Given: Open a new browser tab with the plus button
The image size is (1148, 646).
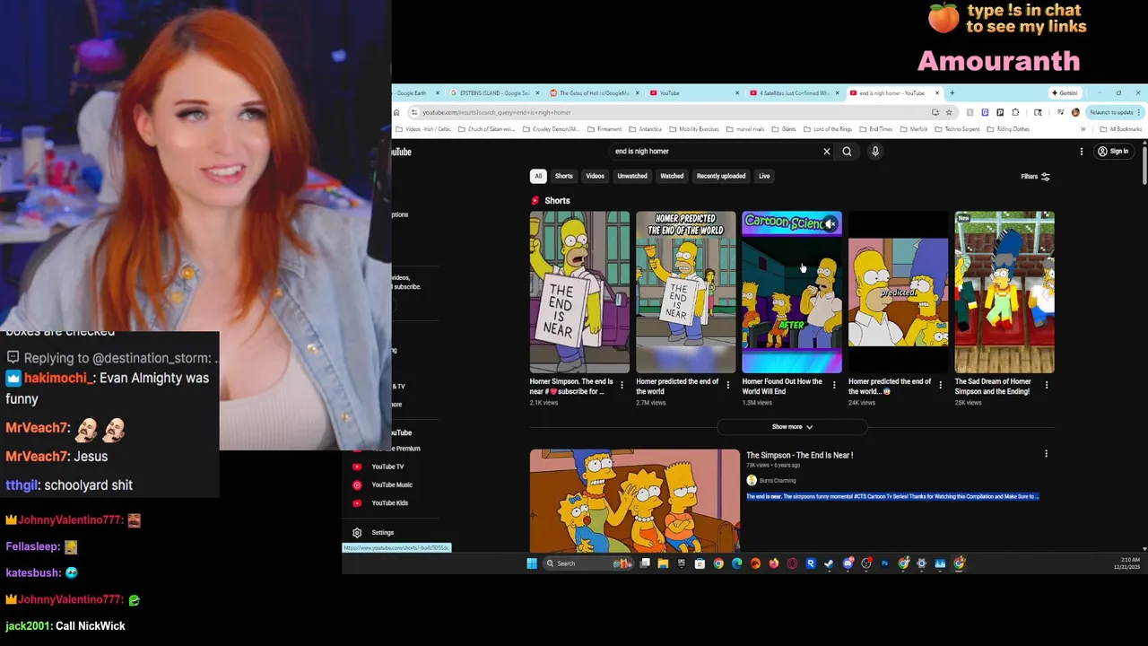Looking at the screenshot, I should [x=952, y=92].
